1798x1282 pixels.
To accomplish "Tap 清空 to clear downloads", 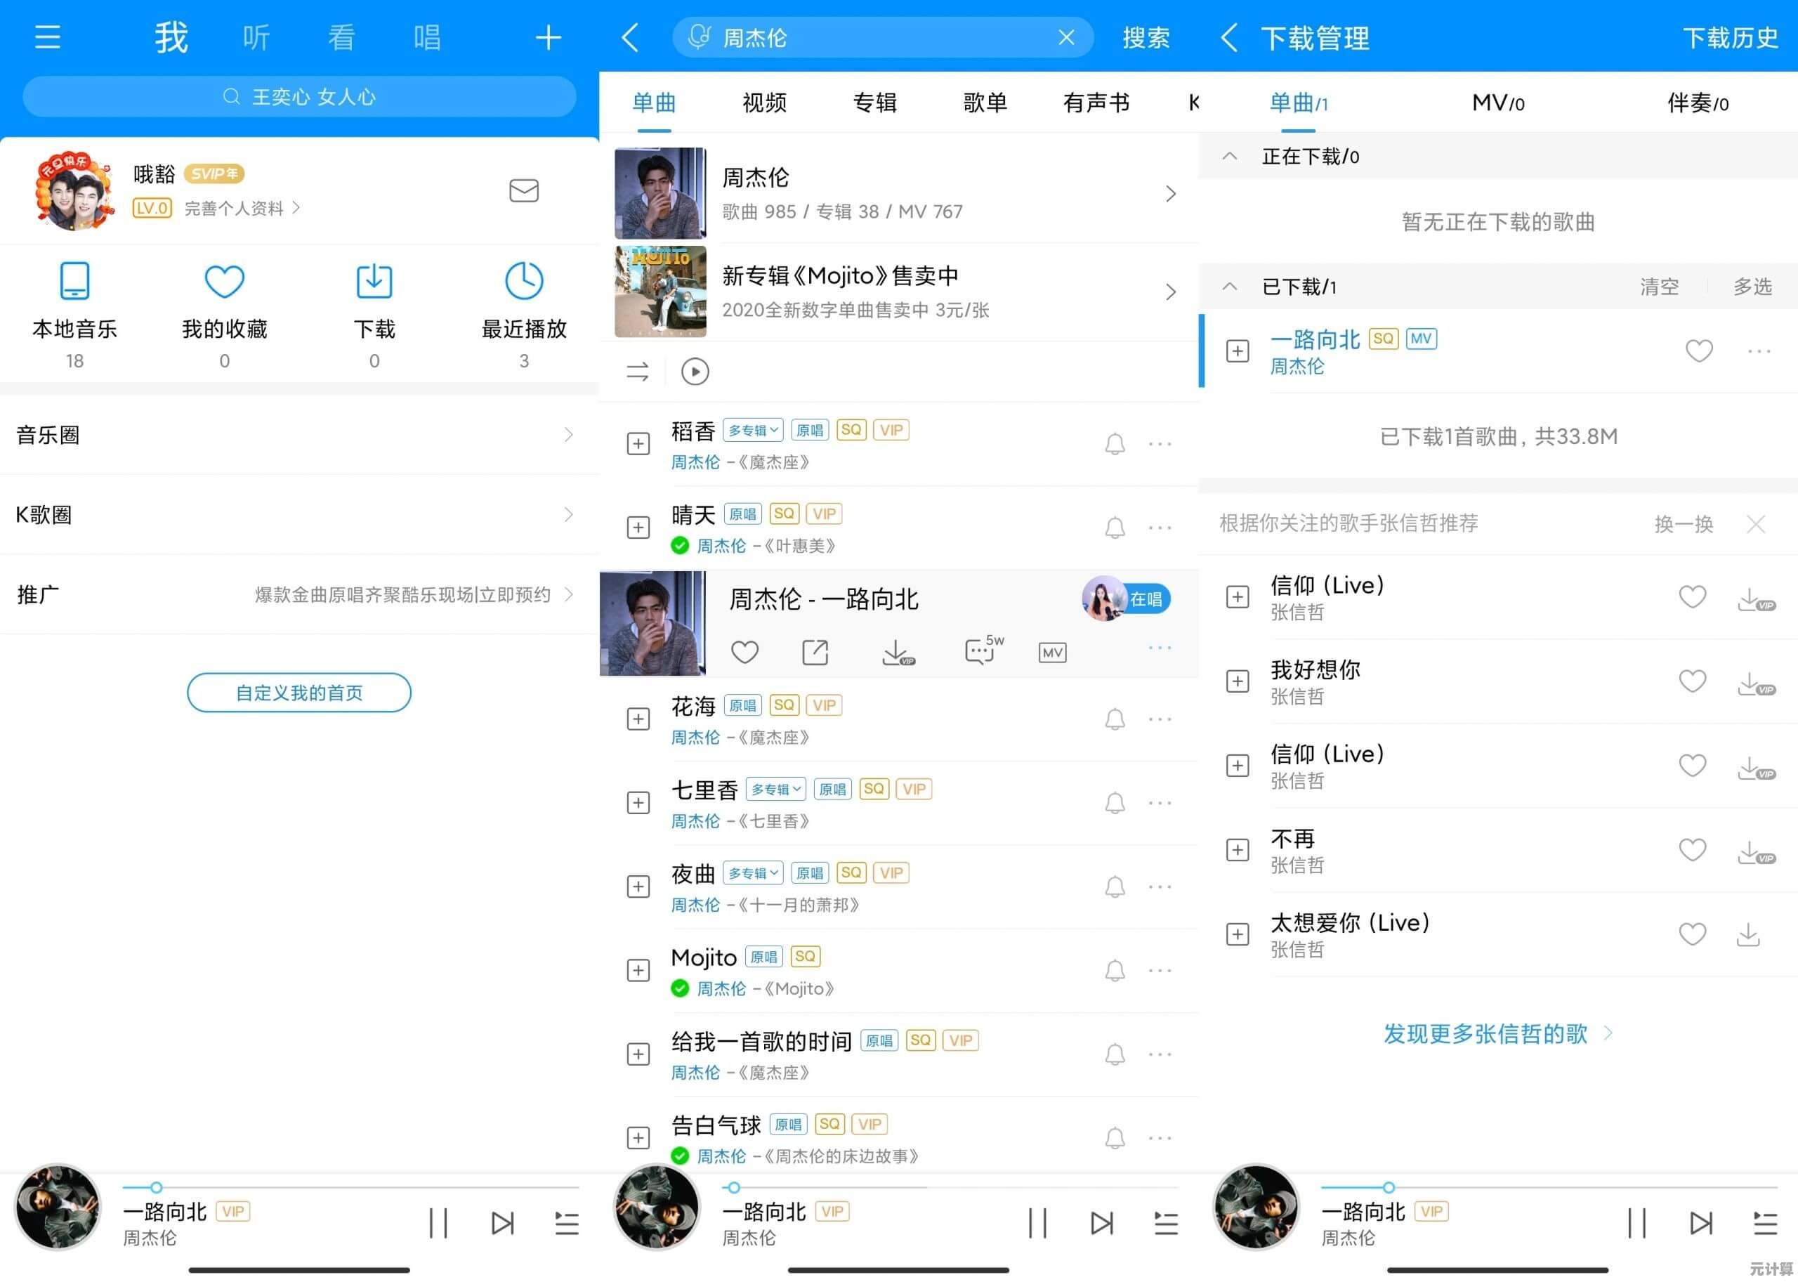I will 1659,286.
